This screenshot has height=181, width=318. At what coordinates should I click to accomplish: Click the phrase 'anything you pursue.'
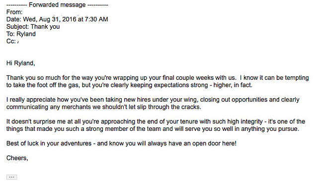point(270,129)
